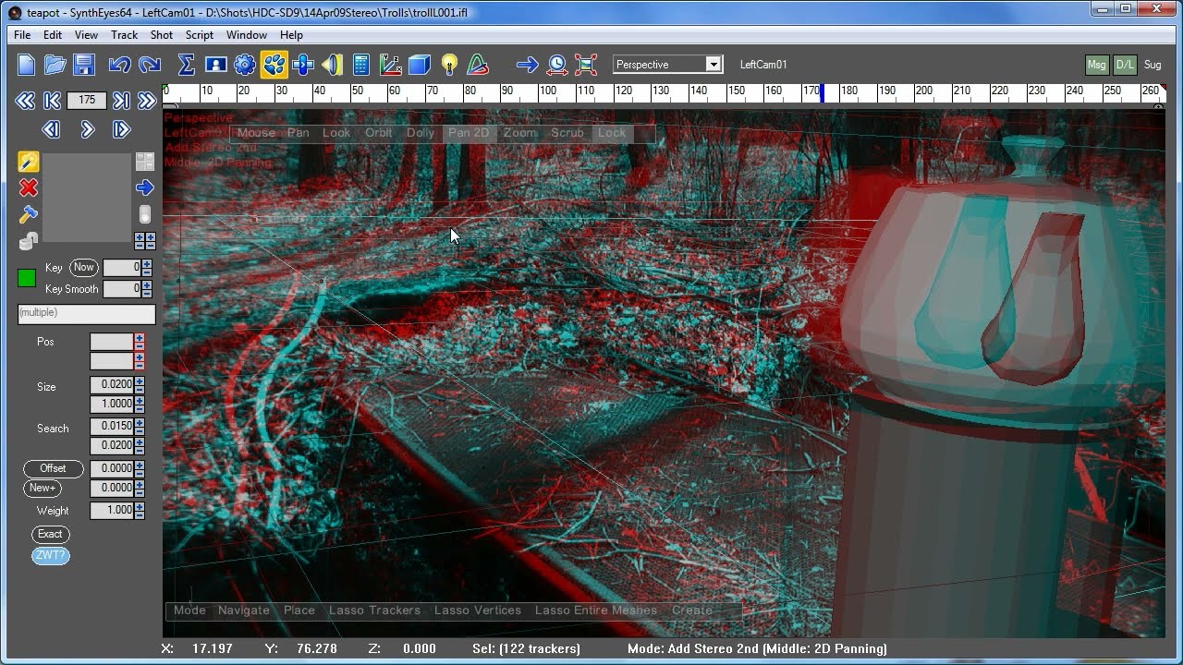The height and width of the screenshot is (665, 1183).
Task: Open the coordinate axes icon
Action: pos(390,65)
